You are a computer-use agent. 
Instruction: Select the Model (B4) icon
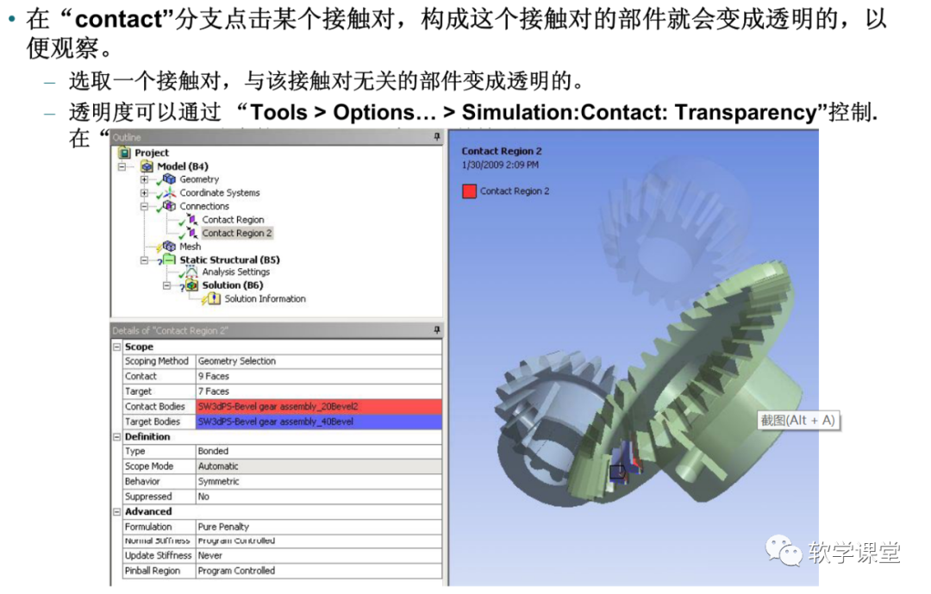(147, 166)
